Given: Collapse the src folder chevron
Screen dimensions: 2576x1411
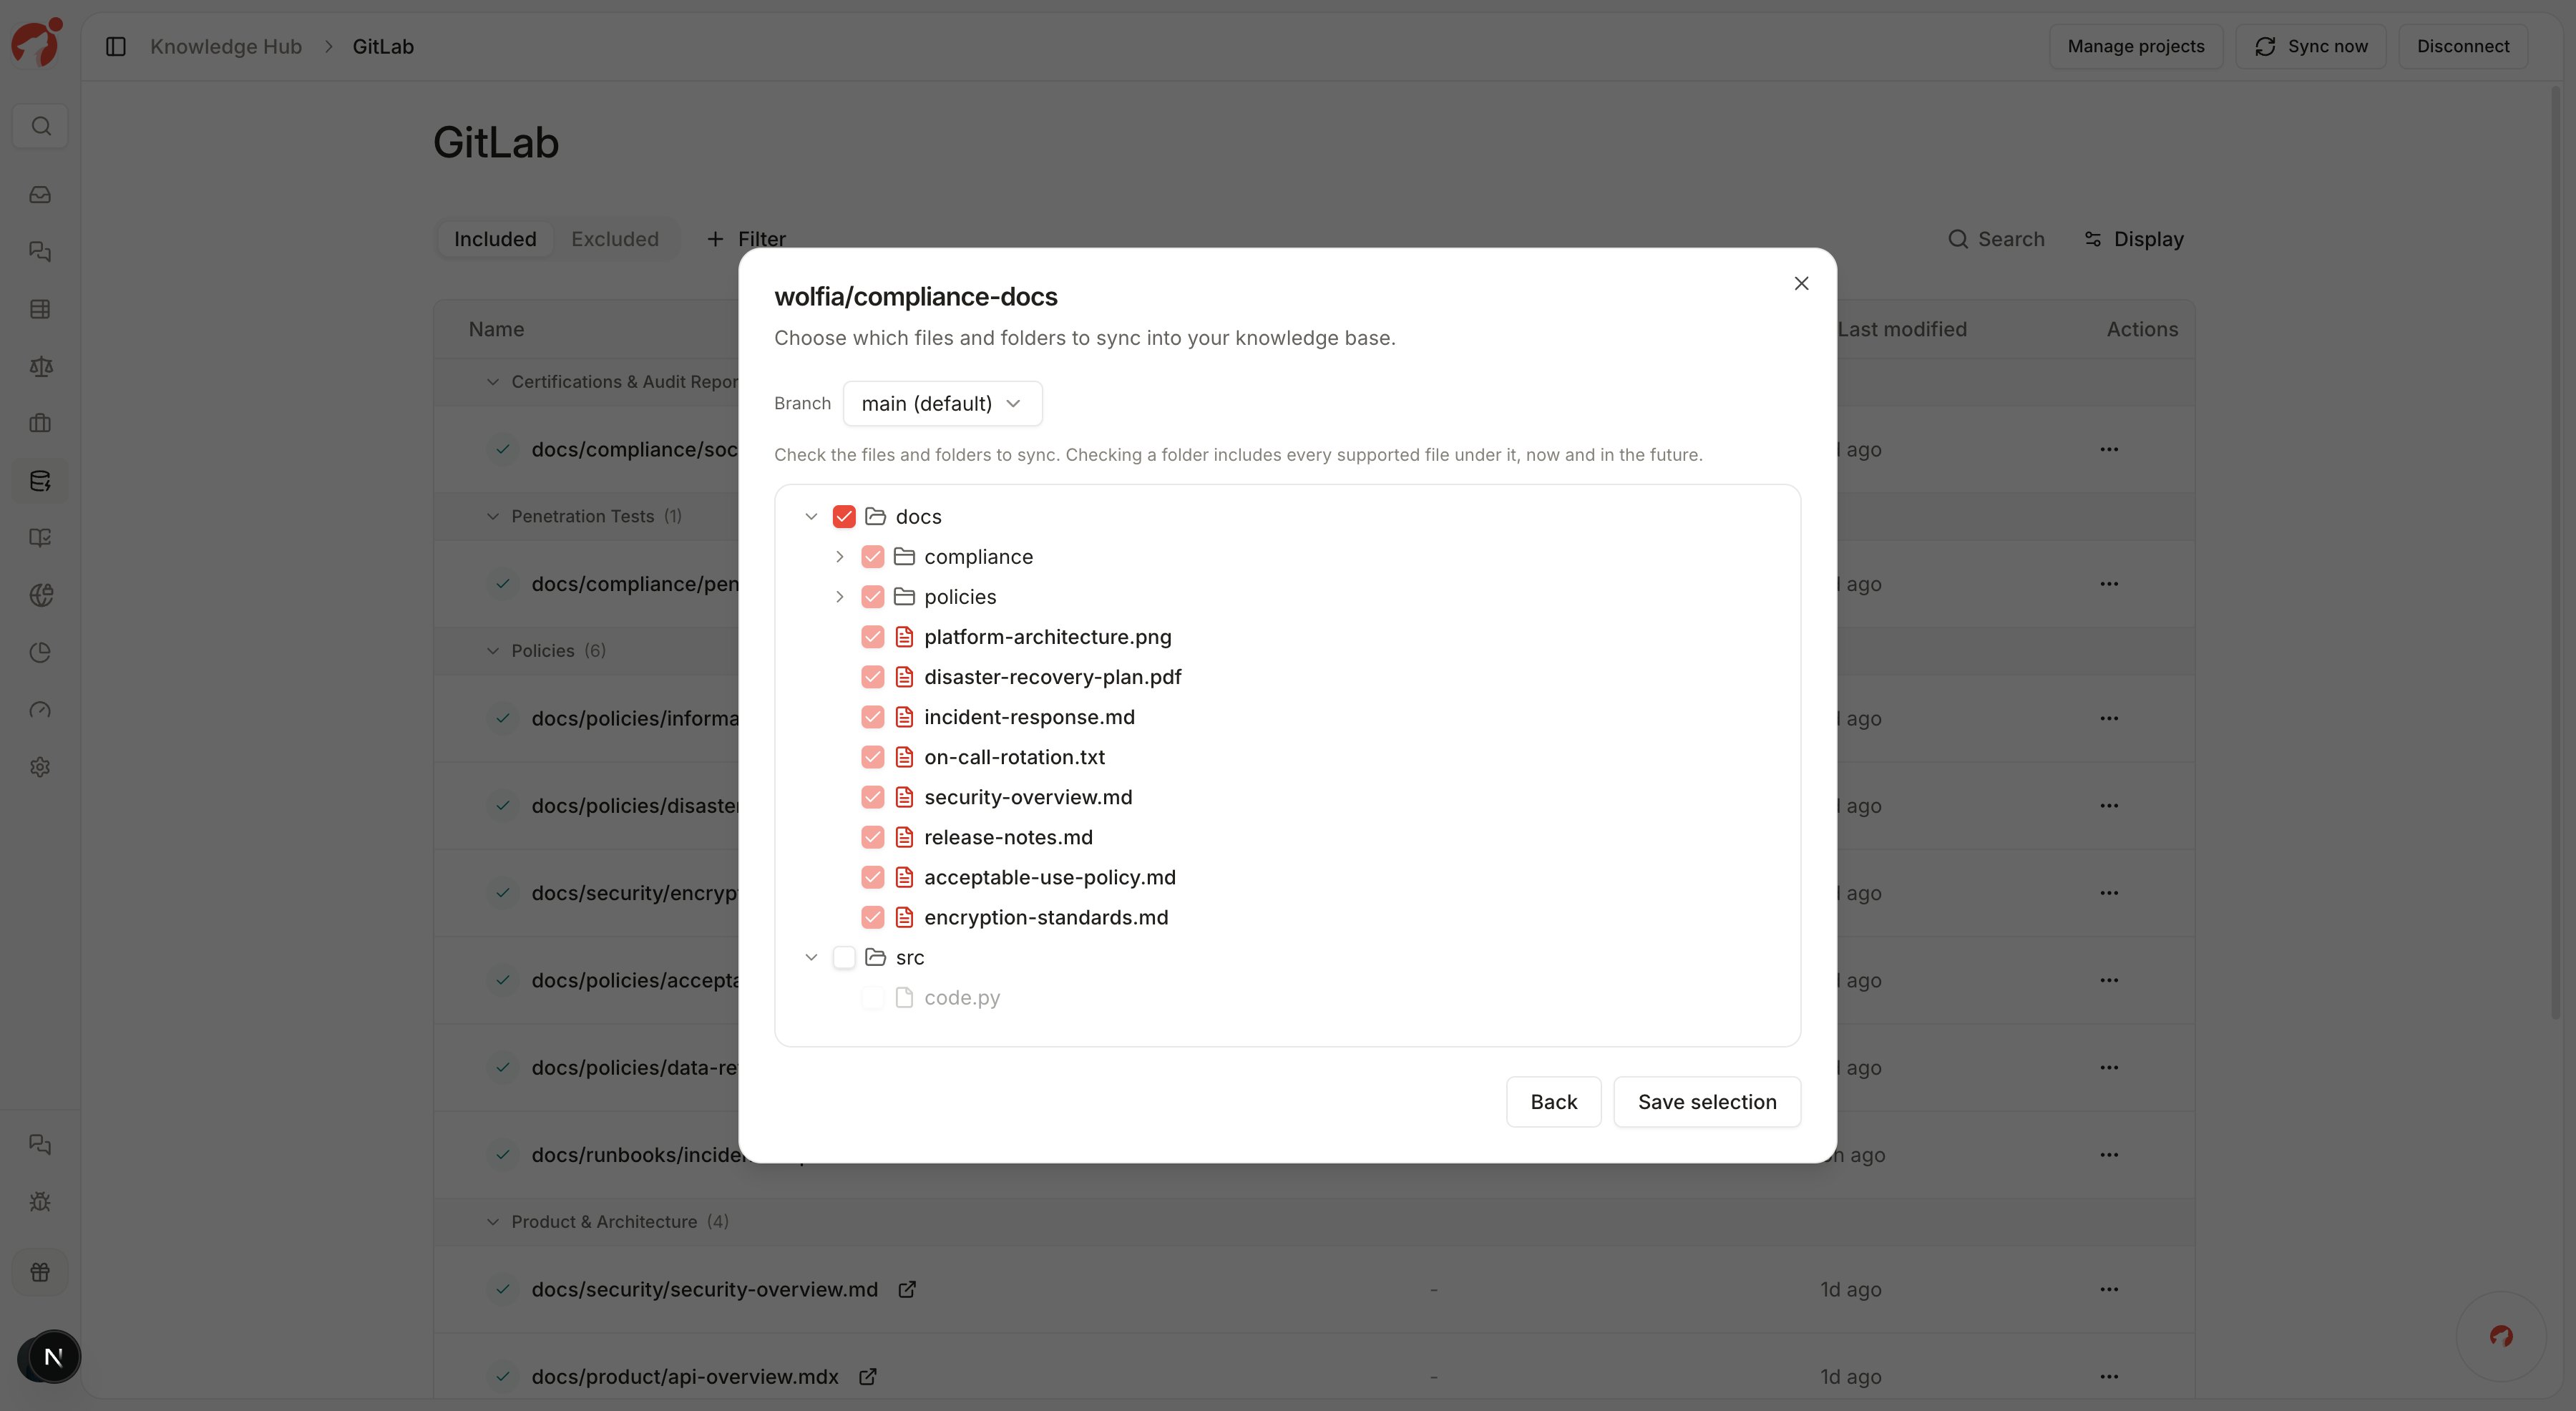Looking at the screenshot, I should 811,958.
